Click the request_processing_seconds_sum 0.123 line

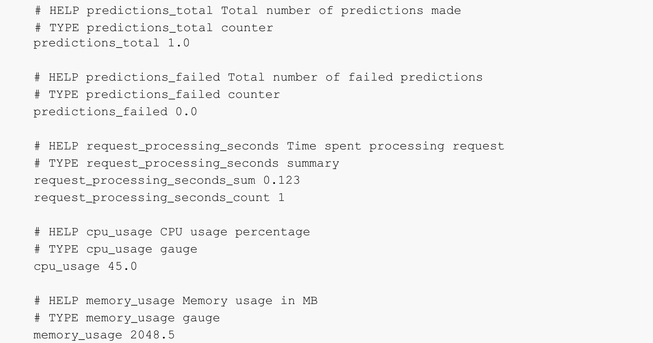tap(167, 181)
